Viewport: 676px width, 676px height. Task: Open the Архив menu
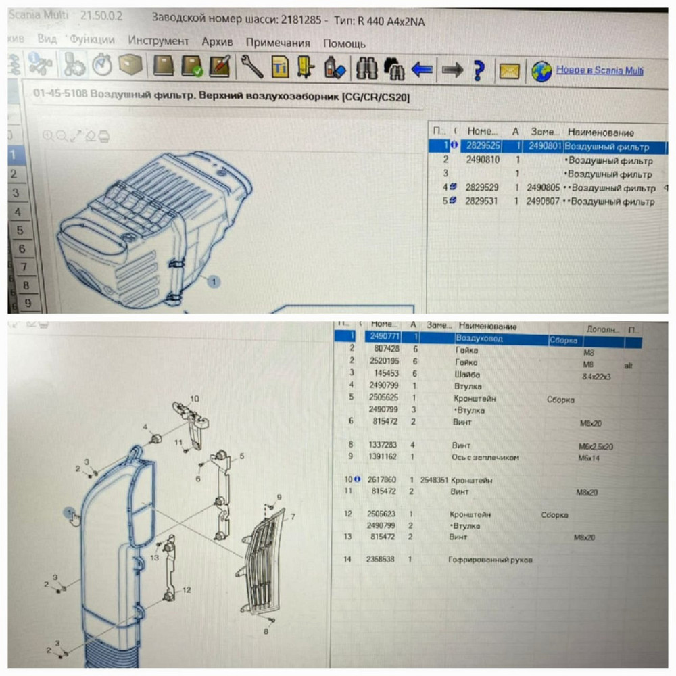point(217,42)
